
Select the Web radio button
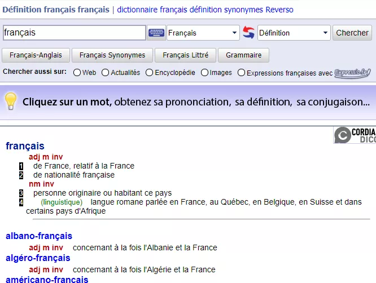77,73
